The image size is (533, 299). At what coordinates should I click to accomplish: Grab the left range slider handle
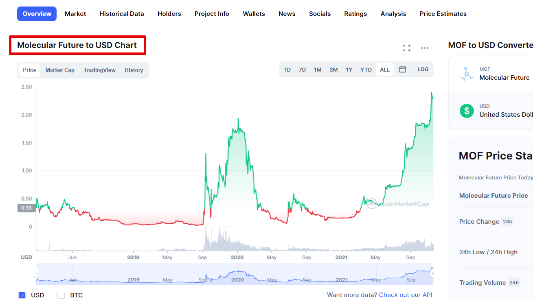point(37,274)
